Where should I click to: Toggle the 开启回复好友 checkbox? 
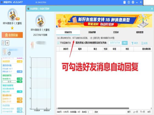[x=58, y=43]
